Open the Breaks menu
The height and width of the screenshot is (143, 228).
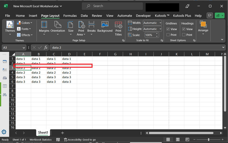pos(92,28)
